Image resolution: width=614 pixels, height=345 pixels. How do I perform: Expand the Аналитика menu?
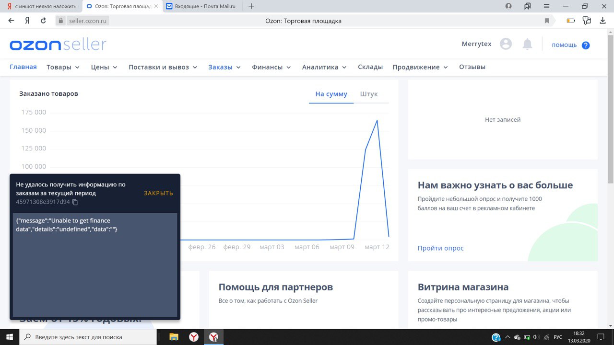pyautogui.click(x=324, y=67)
